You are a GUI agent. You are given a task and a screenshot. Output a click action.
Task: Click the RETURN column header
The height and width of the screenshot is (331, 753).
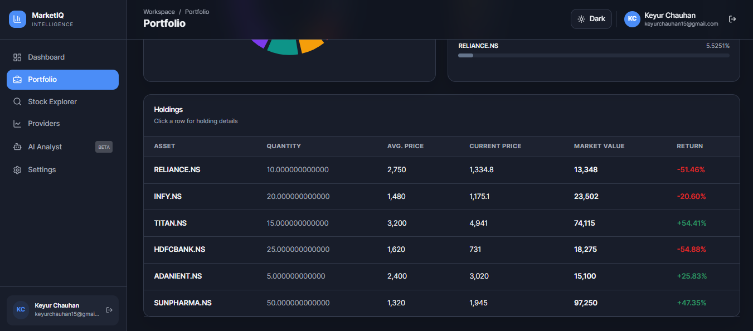[x=689, y=147]
